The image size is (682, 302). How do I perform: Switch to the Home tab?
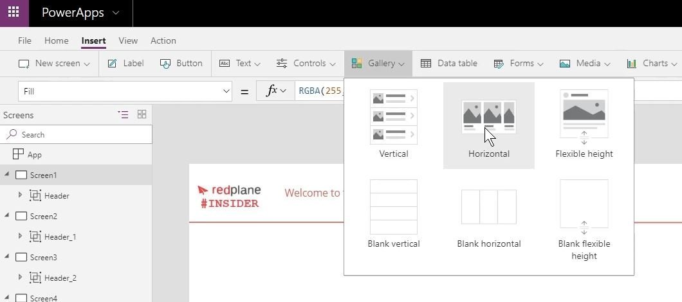(57, 40)
